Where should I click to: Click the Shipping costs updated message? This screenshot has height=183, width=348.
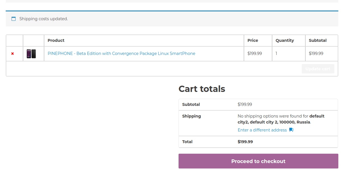43,19
